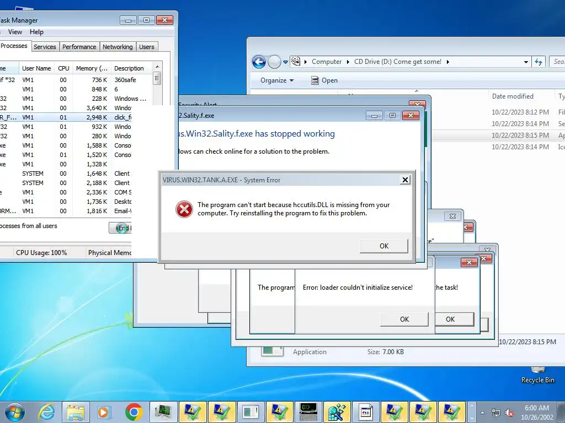Select the SYSTEM process using 2,188 K

[66, 183]
